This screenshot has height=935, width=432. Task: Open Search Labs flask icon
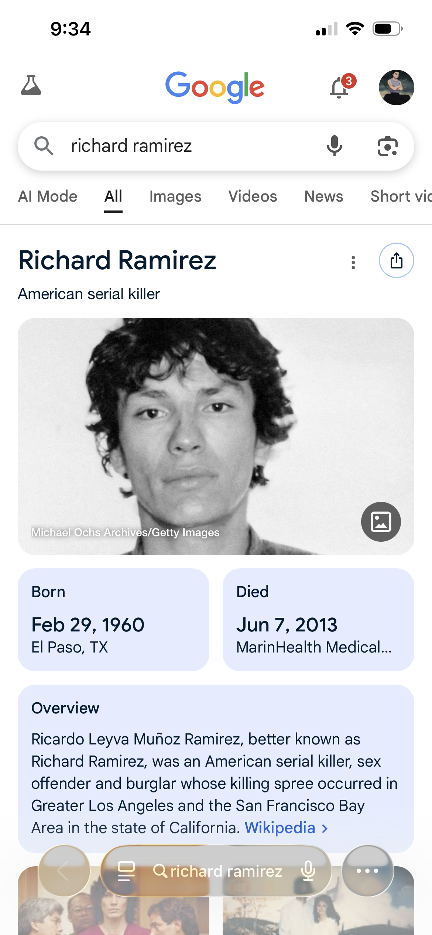pos(31,86)
